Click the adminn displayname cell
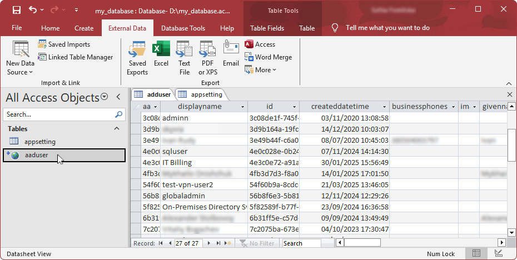 [204, 118]
